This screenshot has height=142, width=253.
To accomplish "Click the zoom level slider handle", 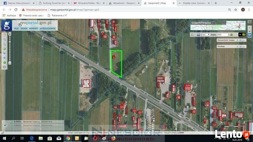I will [x=10, y=42].
